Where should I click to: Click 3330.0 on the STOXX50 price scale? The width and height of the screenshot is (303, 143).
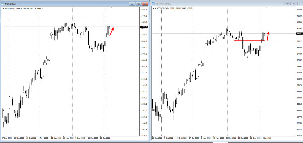[x=300, y=111]
